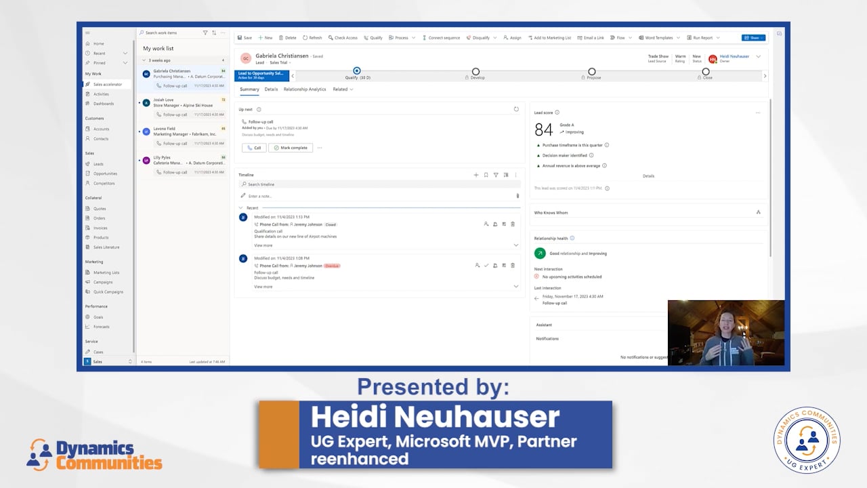Screen dimensions: 867x488
Task: Mark the overdue follow-up call complete
Action: [486, 265]
